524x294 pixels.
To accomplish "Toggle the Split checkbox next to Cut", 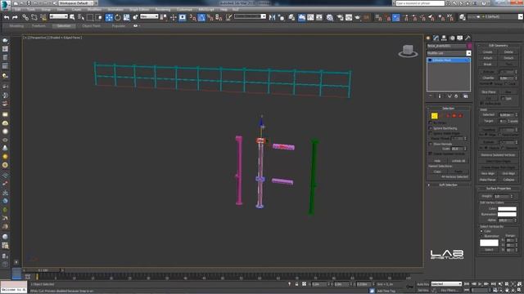I will tap(503, 98).
